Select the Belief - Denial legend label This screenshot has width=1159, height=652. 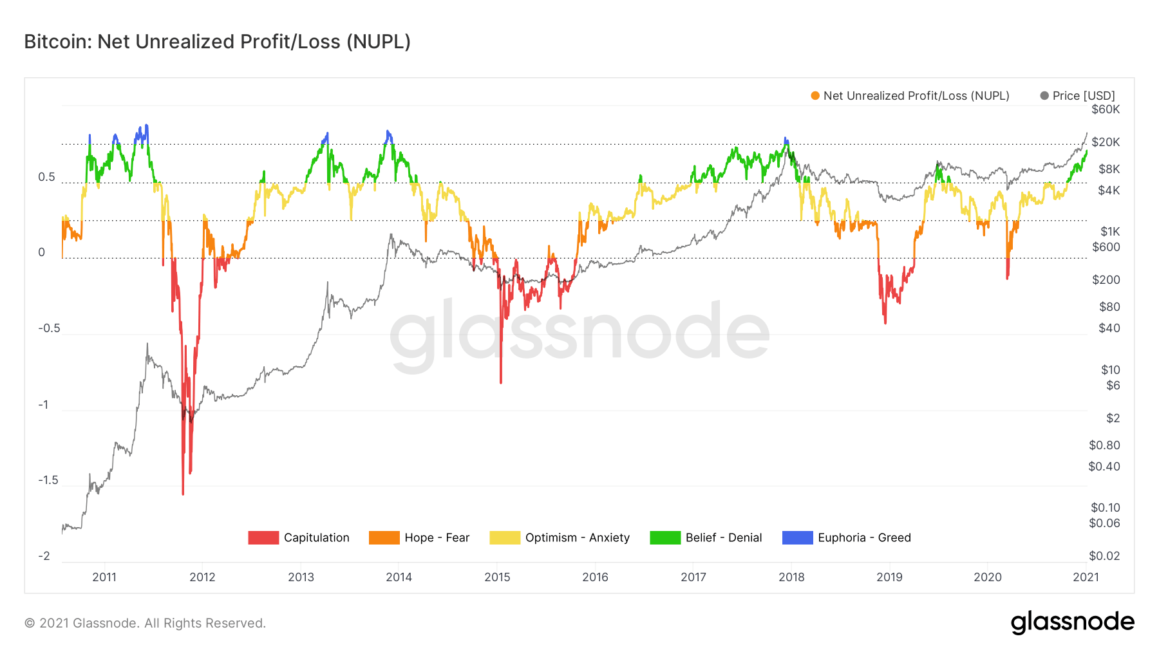[x=724, y=537]
